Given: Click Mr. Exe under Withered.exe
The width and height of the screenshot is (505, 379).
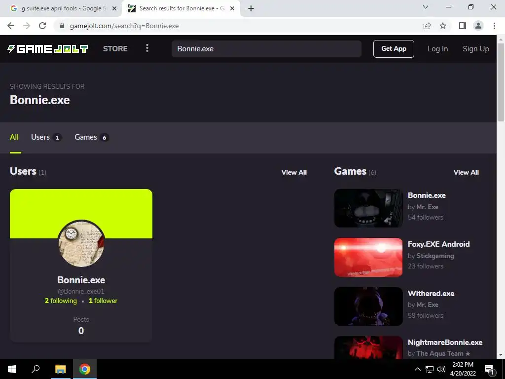Looking at the screenshot, I should pos(428,304).
